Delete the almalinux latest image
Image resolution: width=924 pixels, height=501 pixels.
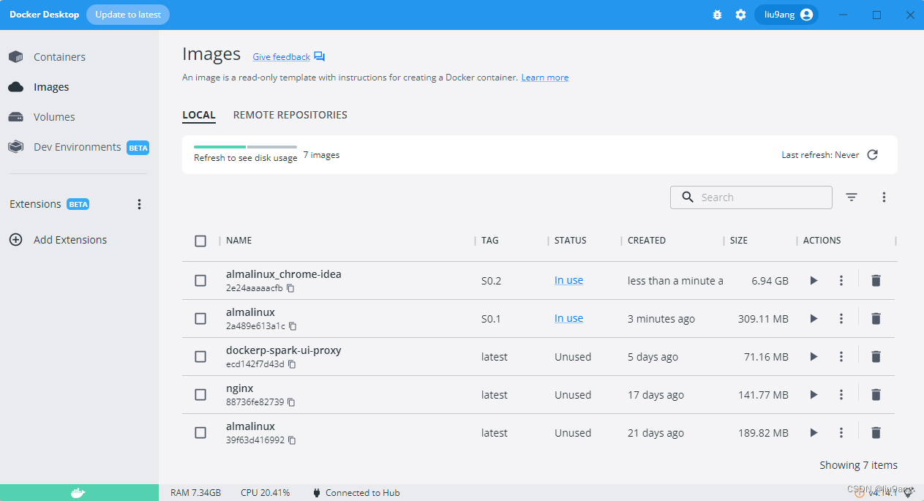point(876,432)
